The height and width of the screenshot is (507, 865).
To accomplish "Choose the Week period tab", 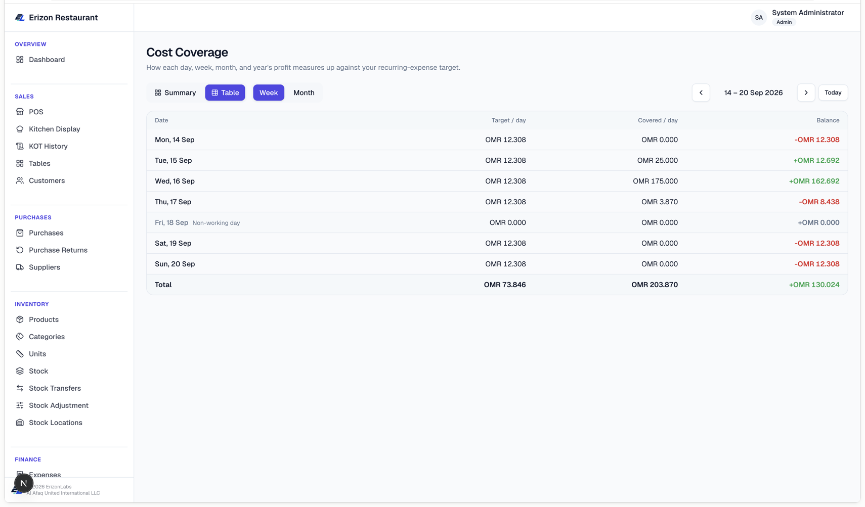I will coord(269,93).
